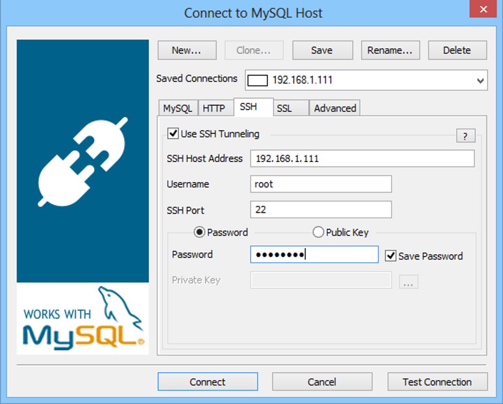
Task: Enable the Use SSH Tunneling checkbox
Action: [173, 133]
